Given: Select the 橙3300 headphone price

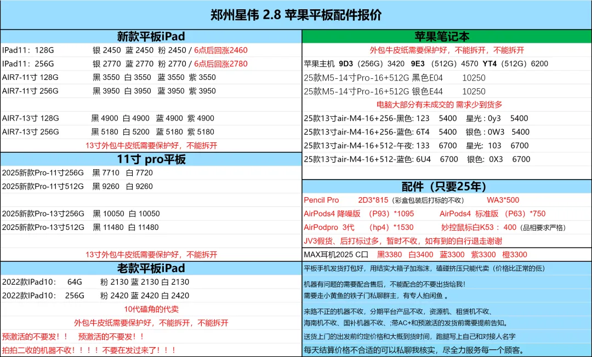Looking at the screenshot, I should pos(515,255).
